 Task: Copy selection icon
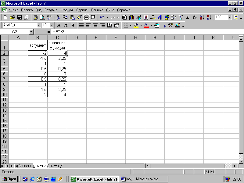(65, 17)
